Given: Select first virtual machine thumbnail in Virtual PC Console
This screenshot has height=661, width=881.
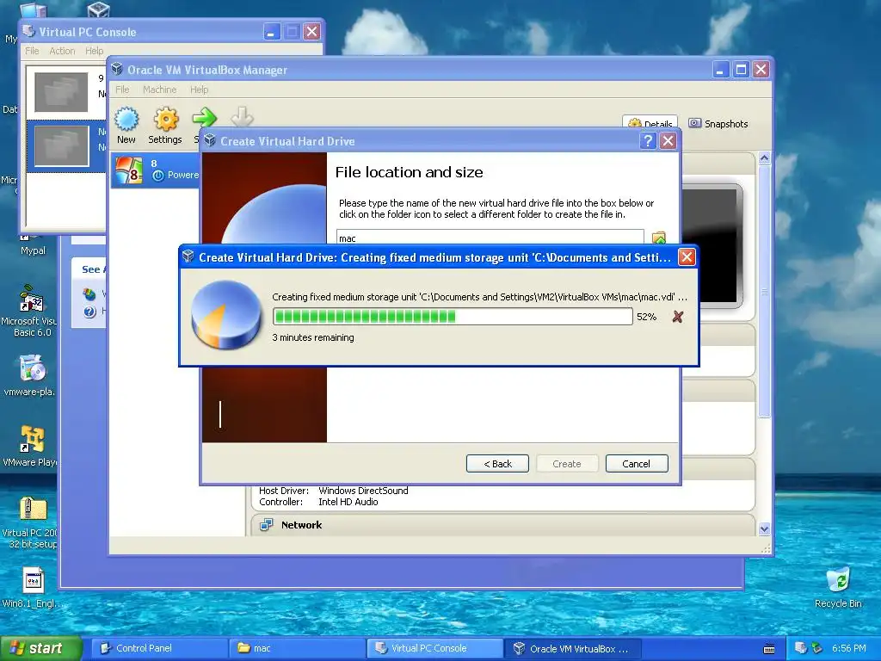Looking at the screenshot, I should [61, 91].
